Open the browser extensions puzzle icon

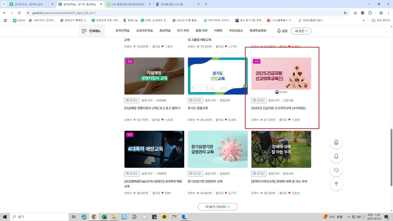pos(370,13)
